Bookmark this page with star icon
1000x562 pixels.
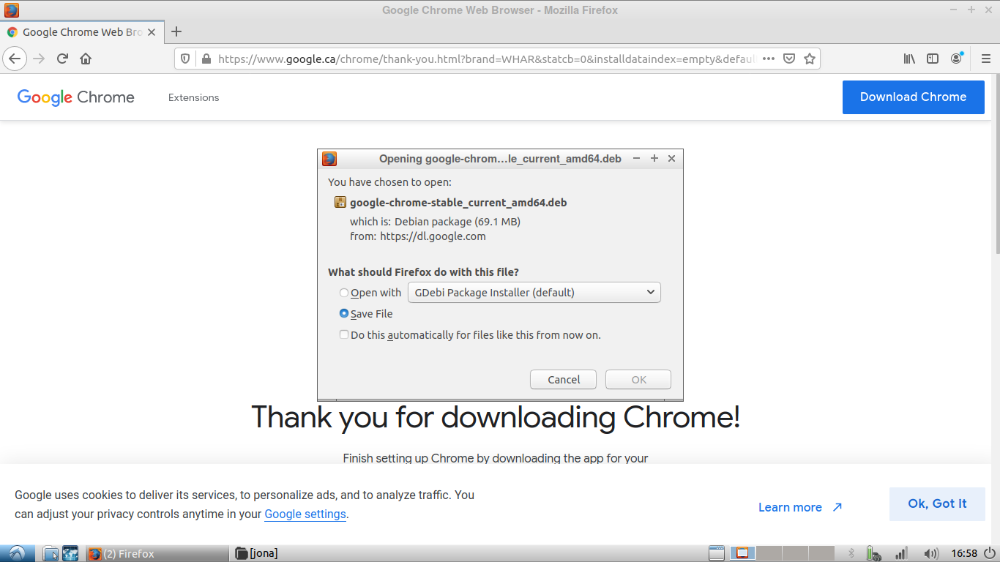point(810,59)
